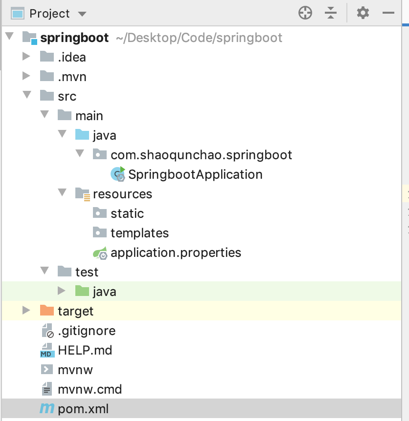409x421 pixels.
Task: Click the test folder icon
Action: tap(65, 271)
